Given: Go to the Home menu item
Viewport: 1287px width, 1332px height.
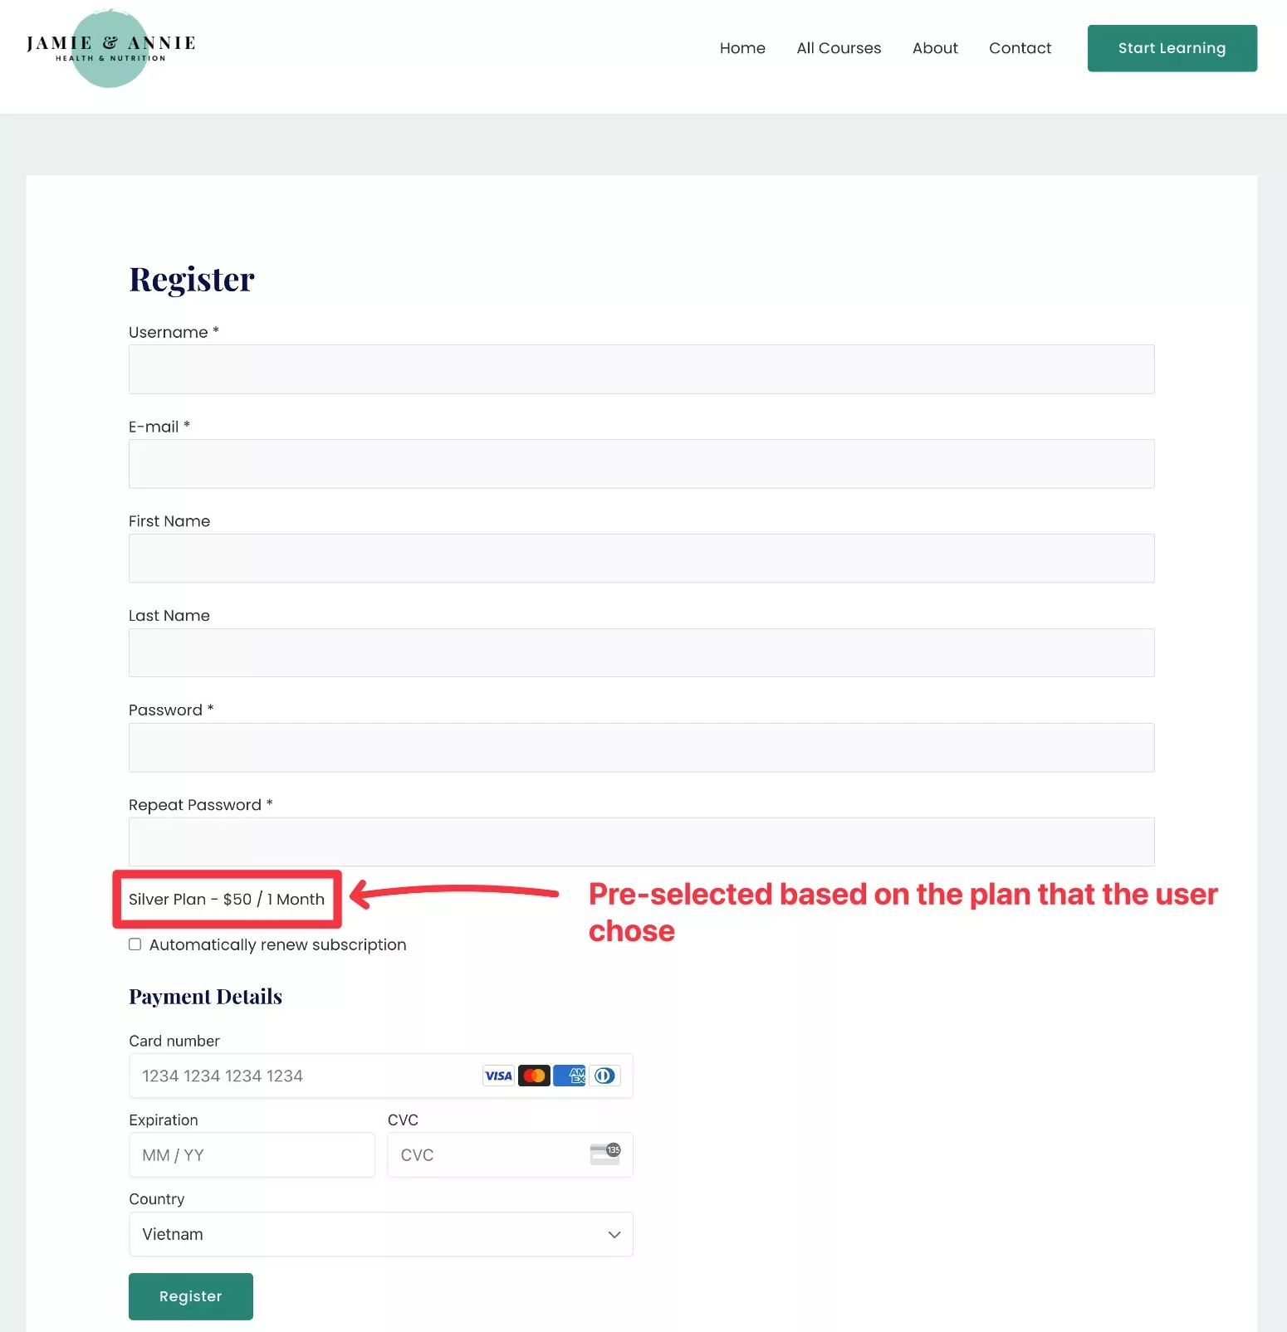Looking at the screenshot, I should pos(742,48).
